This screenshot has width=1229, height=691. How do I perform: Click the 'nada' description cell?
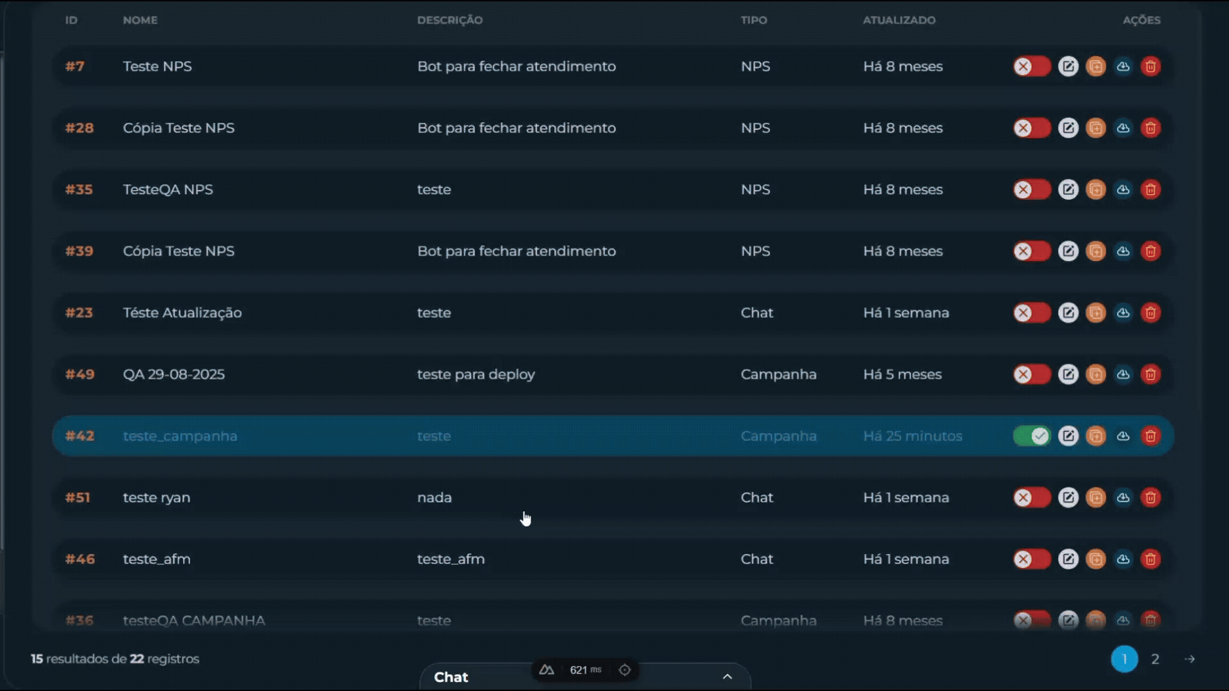click(x=435, y=498)
